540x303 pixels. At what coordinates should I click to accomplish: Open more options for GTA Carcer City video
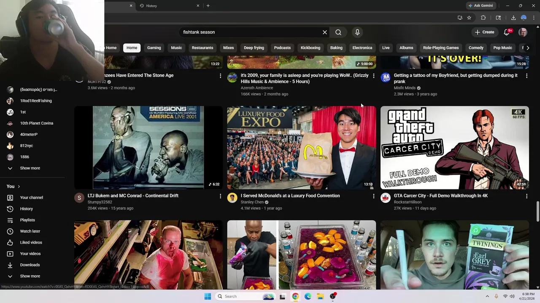526,196
